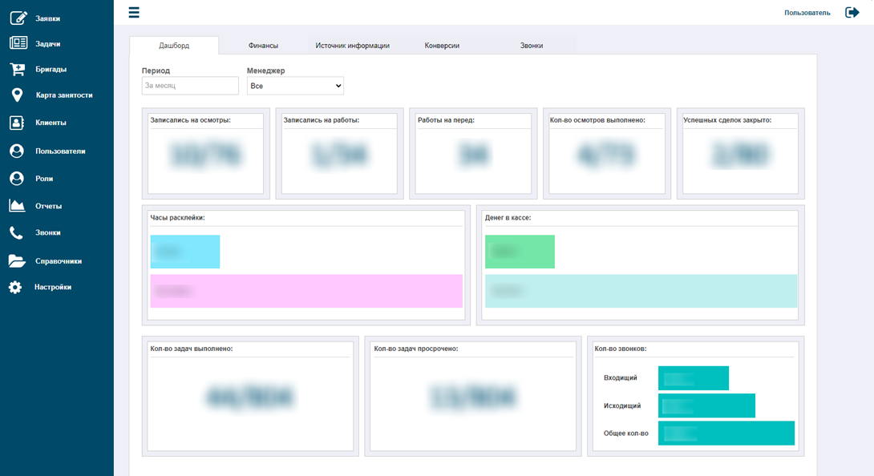Click the Клиенты contact icon

pyautogui.click(x=17, y=123)
